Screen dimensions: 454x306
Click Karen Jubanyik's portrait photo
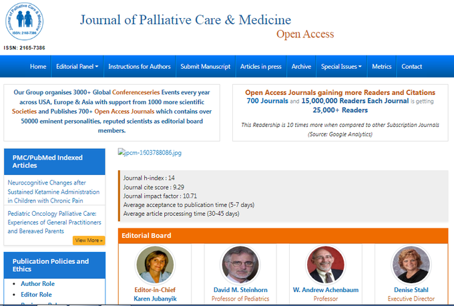pos(155,265)
